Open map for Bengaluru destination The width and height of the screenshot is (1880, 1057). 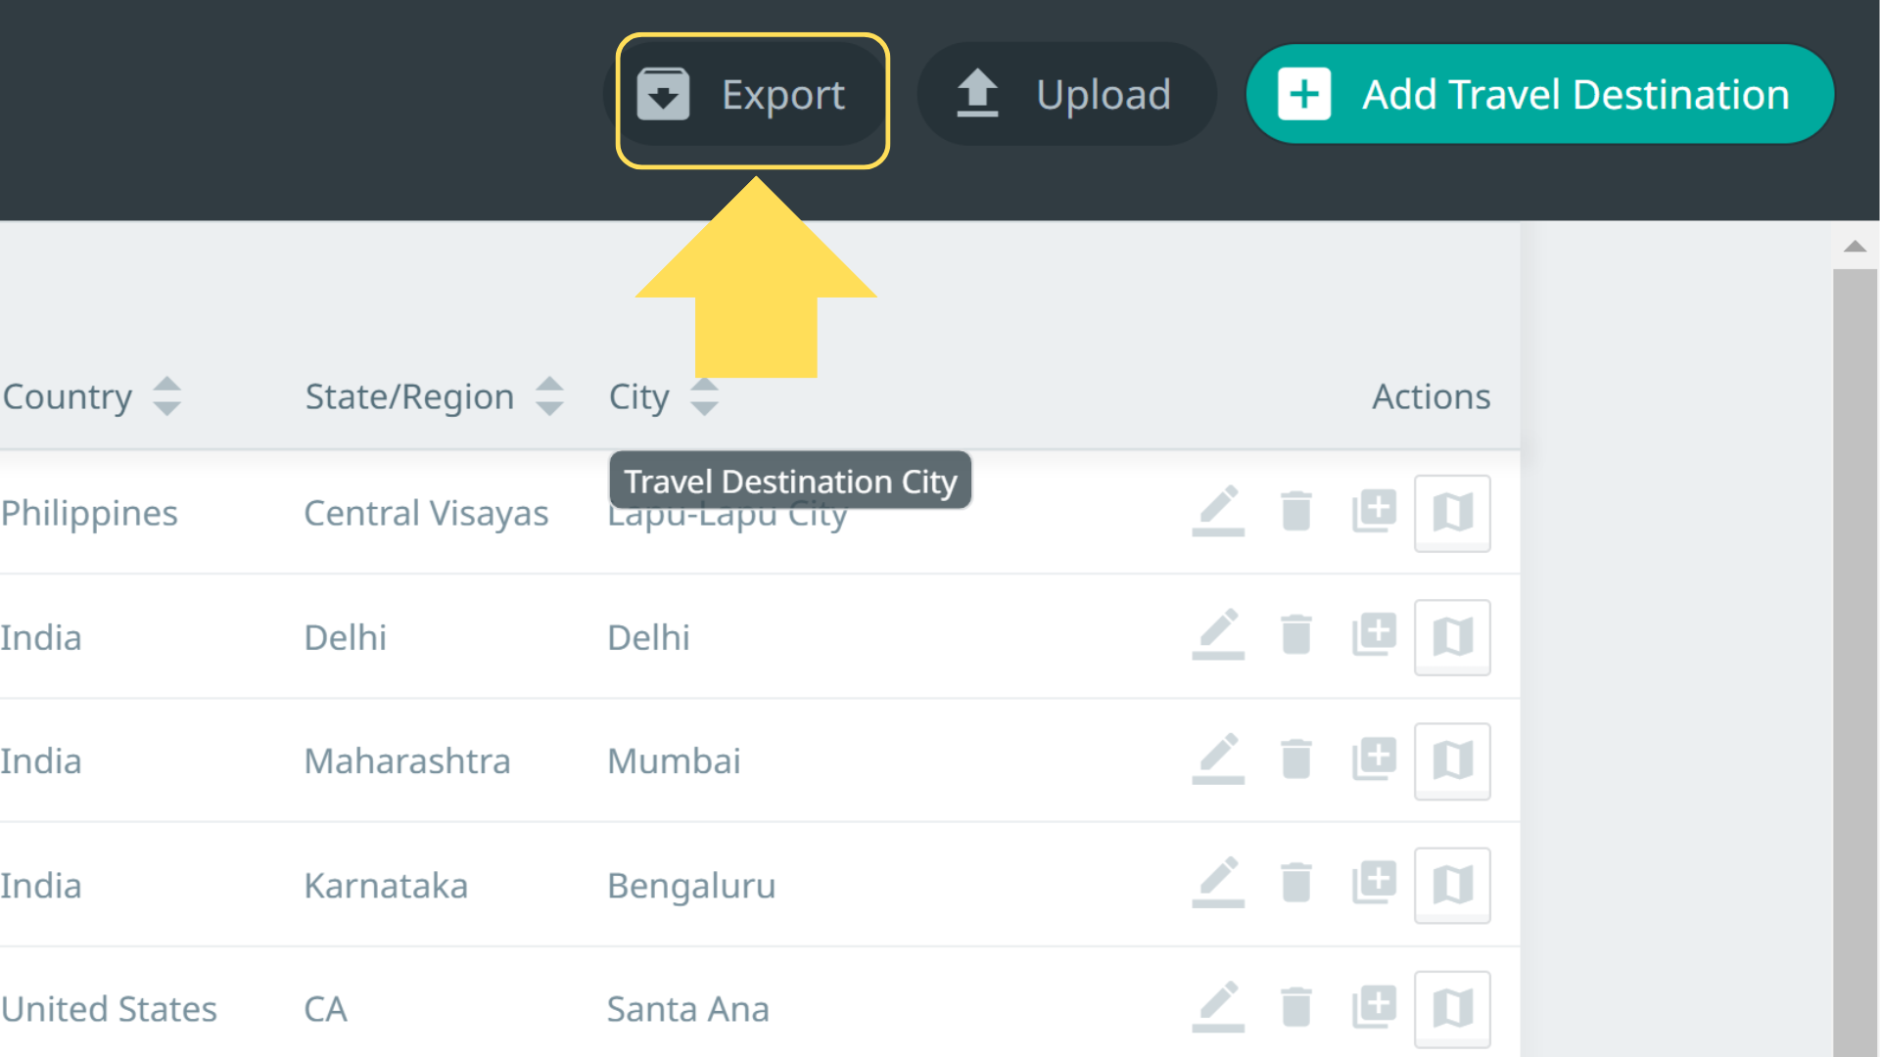pos(1452,885)
